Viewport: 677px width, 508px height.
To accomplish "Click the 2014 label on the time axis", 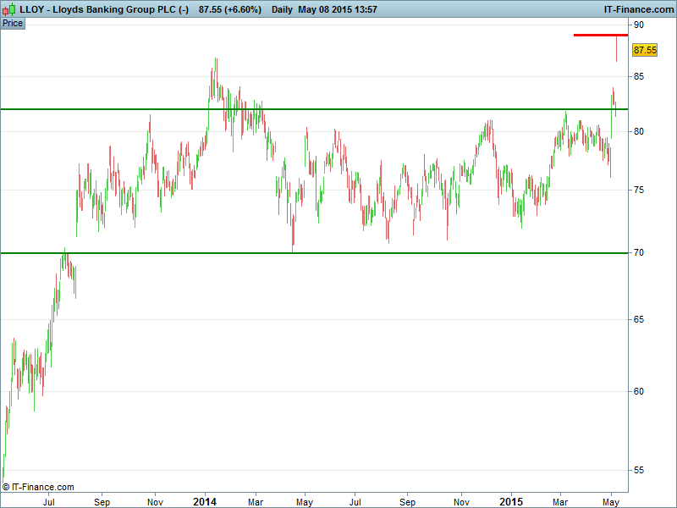I will click(x=204, y=501).
